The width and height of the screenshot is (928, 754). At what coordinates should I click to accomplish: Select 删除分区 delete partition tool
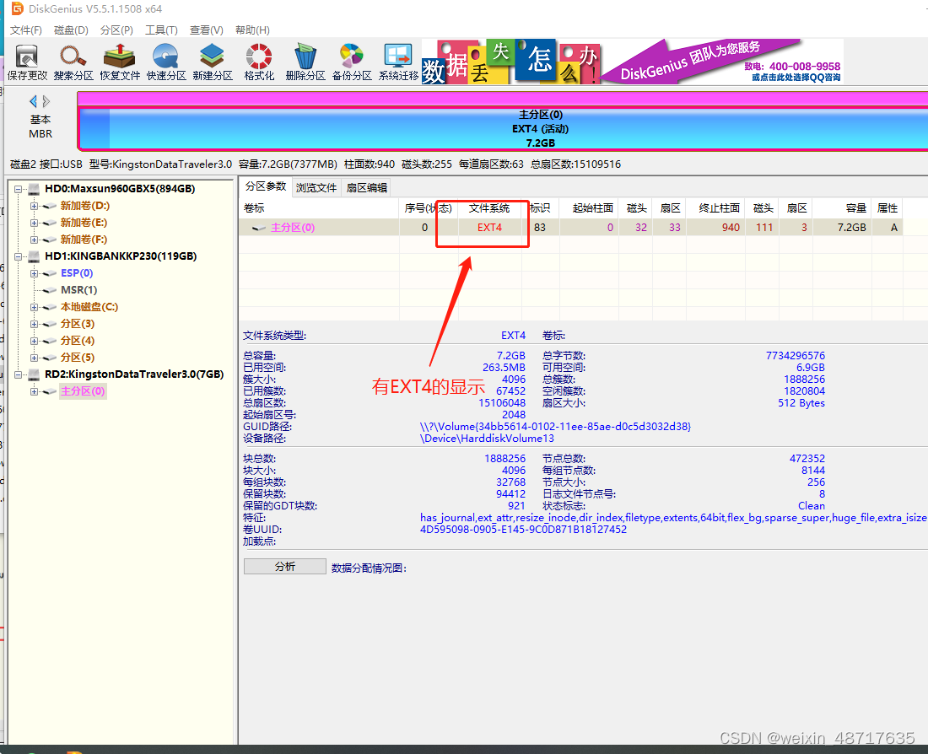(305, 62)
